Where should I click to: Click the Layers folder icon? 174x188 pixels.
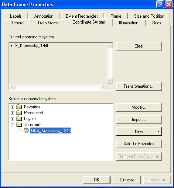tap(19, 119)
